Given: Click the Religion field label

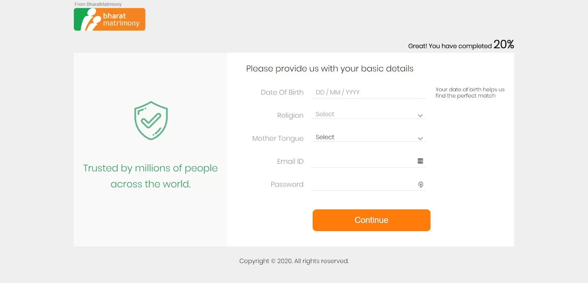Looking at the screenshot, I should (290, 116).
